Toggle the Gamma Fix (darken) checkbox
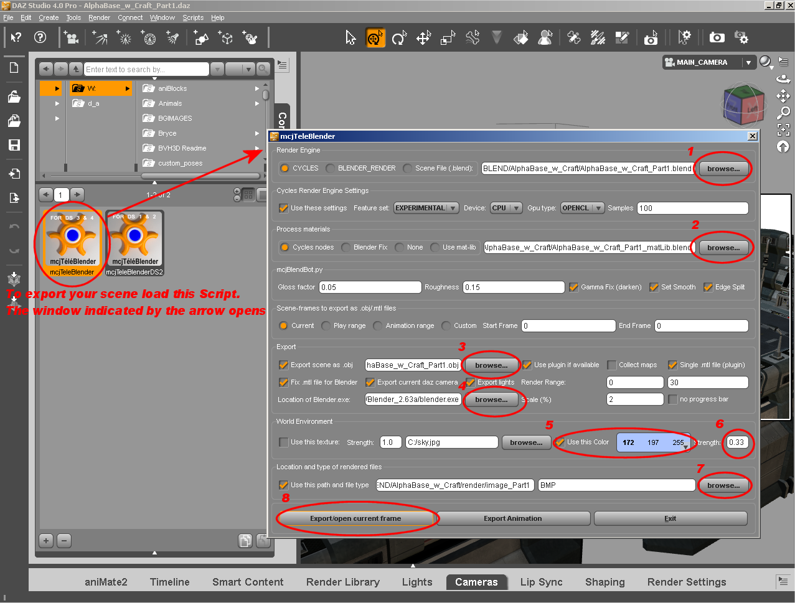 point(574,287)
